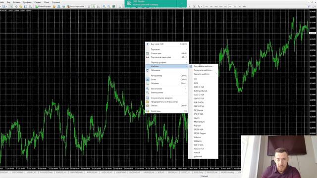The height and width of the screenshot is (178, 317).
Task: Select Стакан цен in the context menu
Action: click(167, 53)
